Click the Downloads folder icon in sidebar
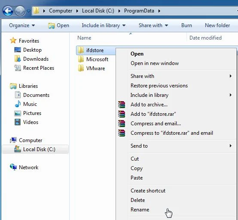Viewport: 238px width, 220px height. [18, 59]
